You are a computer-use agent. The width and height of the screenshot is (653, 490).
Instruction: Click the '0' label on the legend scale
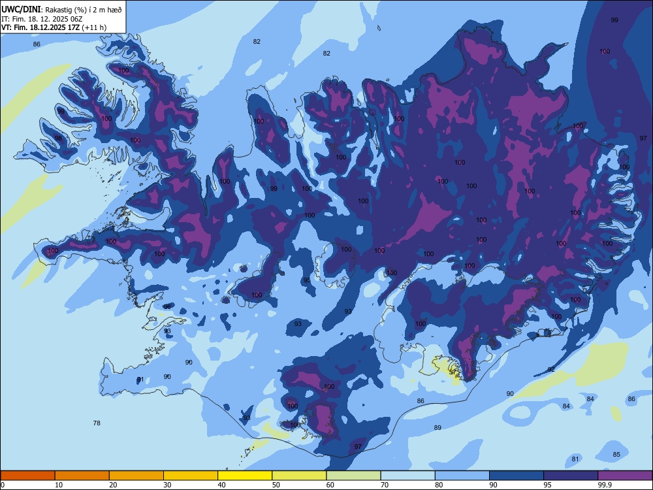click(x=3, y=485)
